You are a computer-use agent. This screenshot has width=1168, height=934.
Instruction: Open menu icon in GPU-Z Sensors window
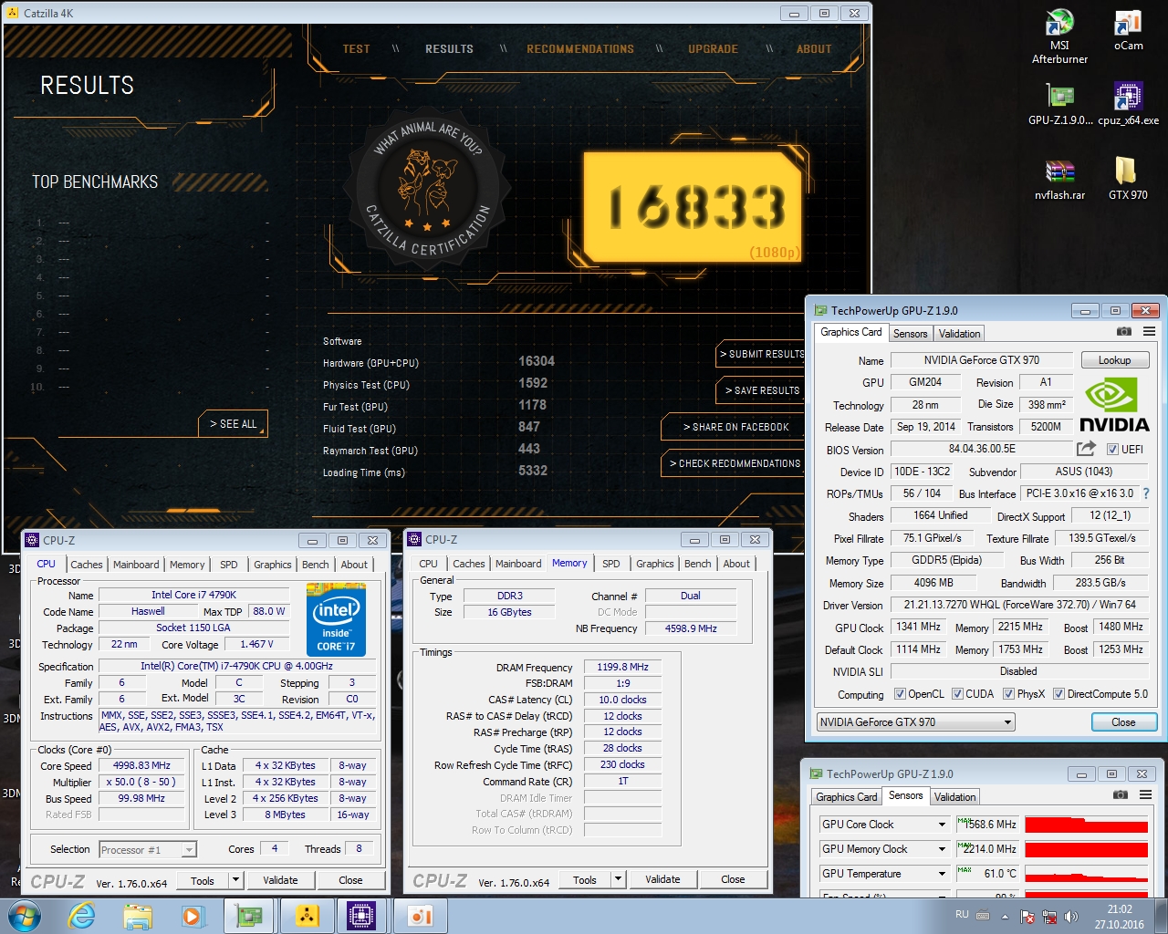pos(1145,795)
